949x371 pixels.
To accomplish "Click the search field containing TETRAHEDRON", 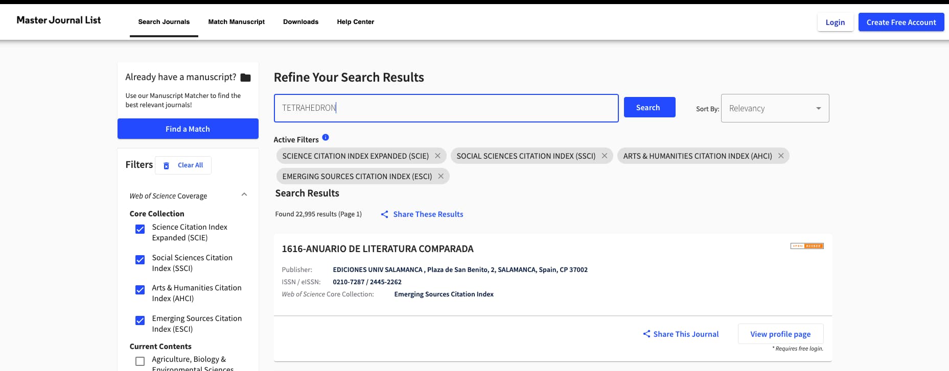I will (446, 108).
